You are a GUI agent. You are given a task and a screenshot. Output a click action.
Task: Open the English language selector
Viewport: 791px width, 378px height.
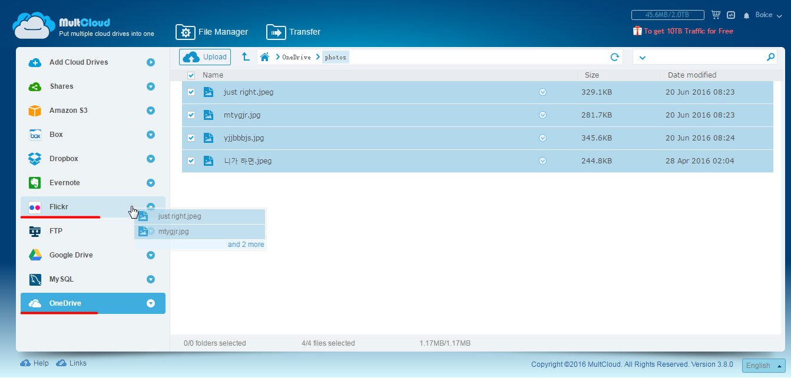click(763, 365)
